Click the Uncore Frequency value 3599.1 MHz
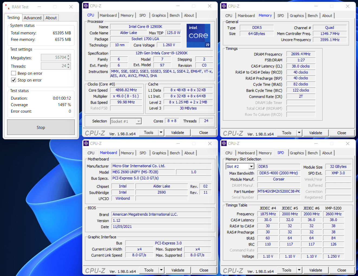Image resolution: width=358 pixels, height=276 pixels. 330,40
